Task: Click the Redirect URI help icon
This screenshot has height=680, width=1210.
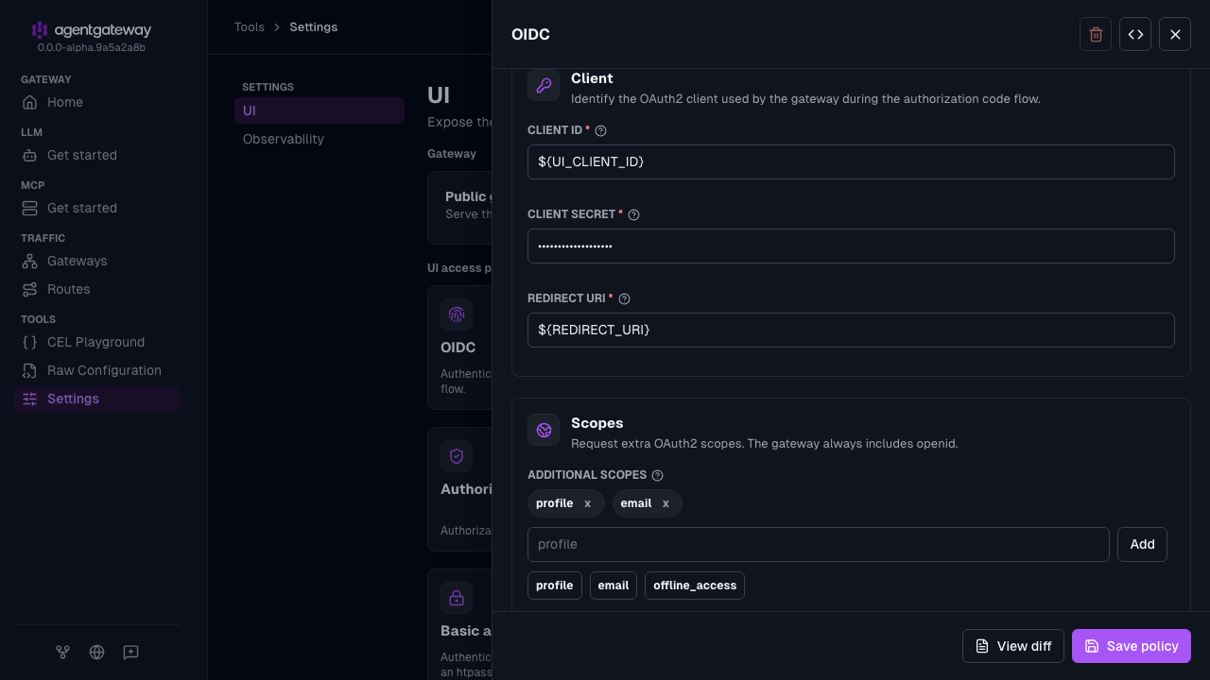Action: click(x=624, y=298)
